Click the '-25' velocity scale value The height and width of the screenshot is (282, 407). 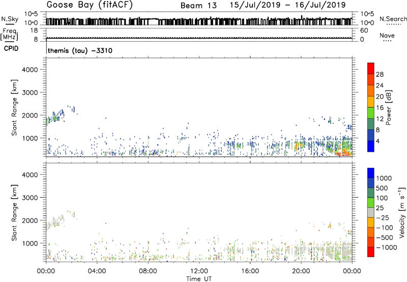(x=383, y=217)
